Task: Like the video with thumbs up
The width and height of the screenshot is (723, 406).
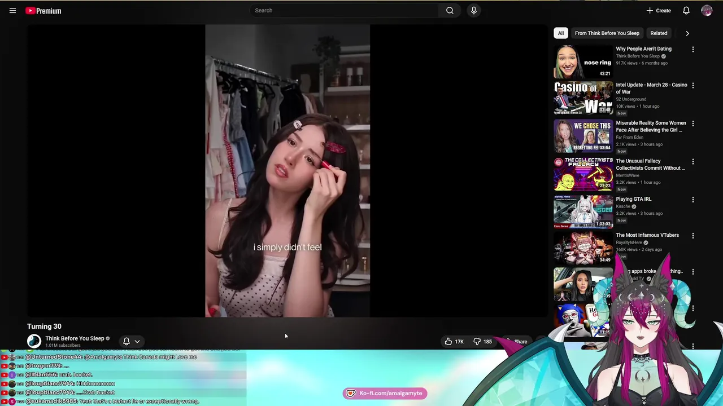Action: click(453, 341)
